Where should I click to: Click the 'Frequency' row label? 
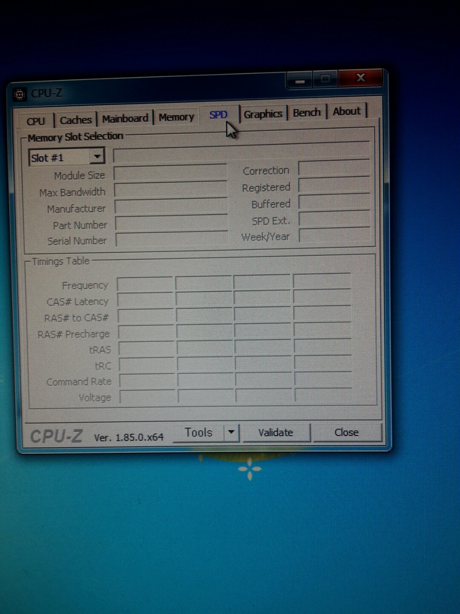[x=85, y=285]
